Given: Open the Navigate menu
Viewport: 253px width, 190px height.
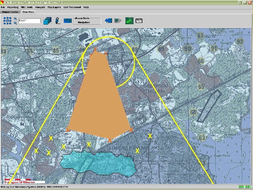Looking at the screenshot, I should coord(40,7).
